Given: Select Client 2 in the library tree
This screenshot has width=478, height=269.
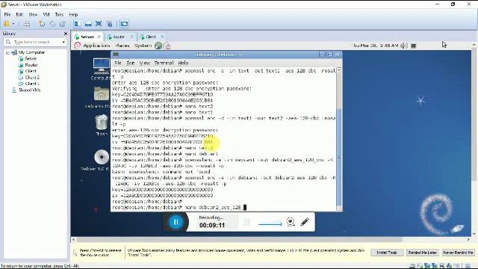Looking at the screenshot, I should (32, 78).
